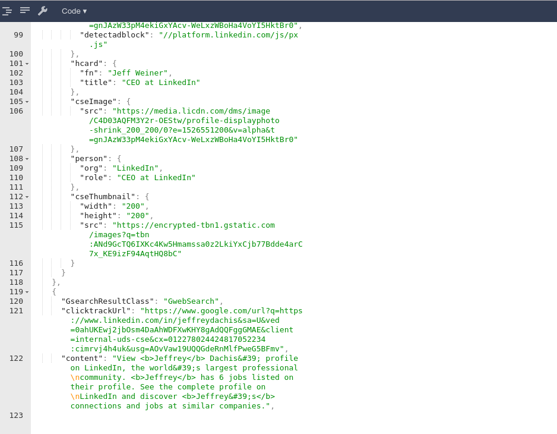Click the "fn" key on line 102
This screenshot has height=434, width=557.
coord(89,73)
